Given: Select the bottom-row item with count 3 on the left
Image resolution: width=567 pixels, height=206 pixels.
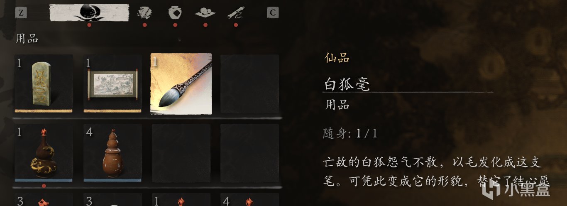Looking at the screenshot, I should click(x=44, y=200).
